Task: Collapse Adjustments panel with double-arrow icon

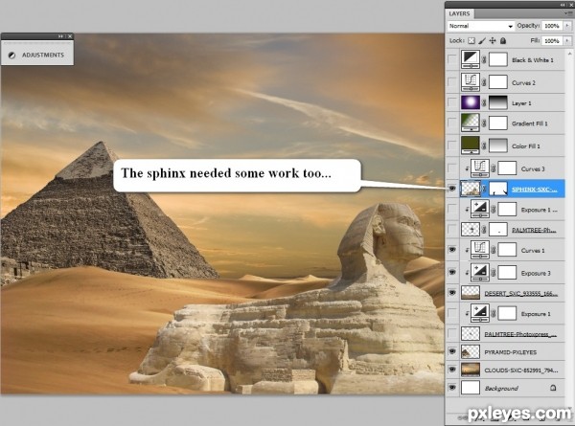Action: pyautogui.click(x=60, y=36)
